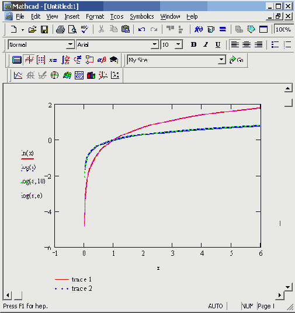Open the Matrix toolbar icon
This screenshot has width=295, height=313.
41,60
